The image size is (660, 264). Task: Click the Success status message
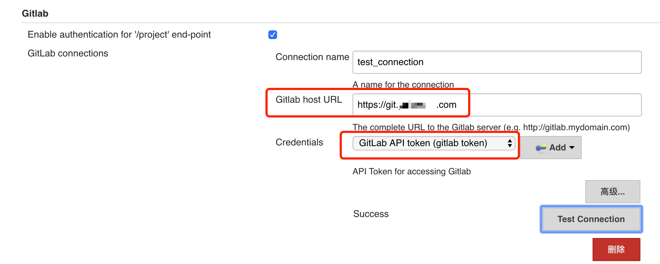[x=371, y=214]
